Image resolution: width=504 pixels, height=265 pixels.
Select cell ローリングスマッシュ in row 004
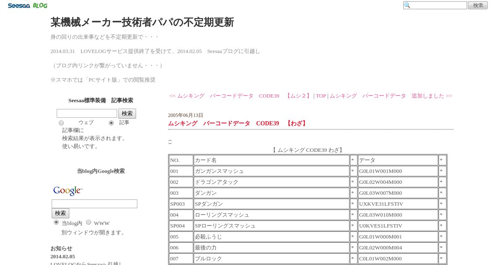pyautogui.click(x=271, y=215)
